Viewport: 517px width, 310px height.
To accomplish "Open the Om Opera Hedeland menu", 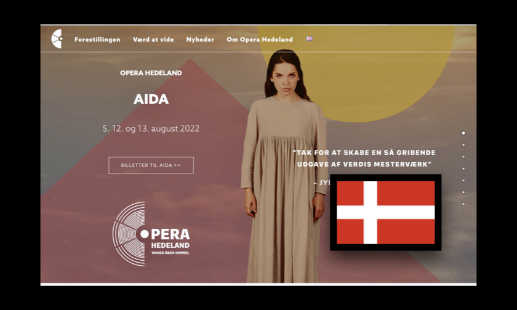I will coord(260,39).
